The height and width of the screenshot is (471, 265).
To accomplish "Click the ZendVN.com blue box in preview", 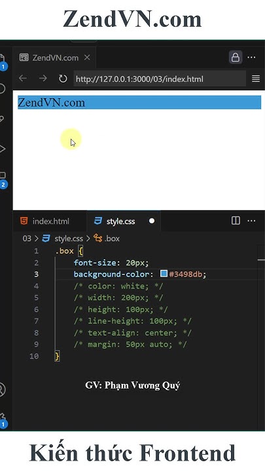I will 139,103.
